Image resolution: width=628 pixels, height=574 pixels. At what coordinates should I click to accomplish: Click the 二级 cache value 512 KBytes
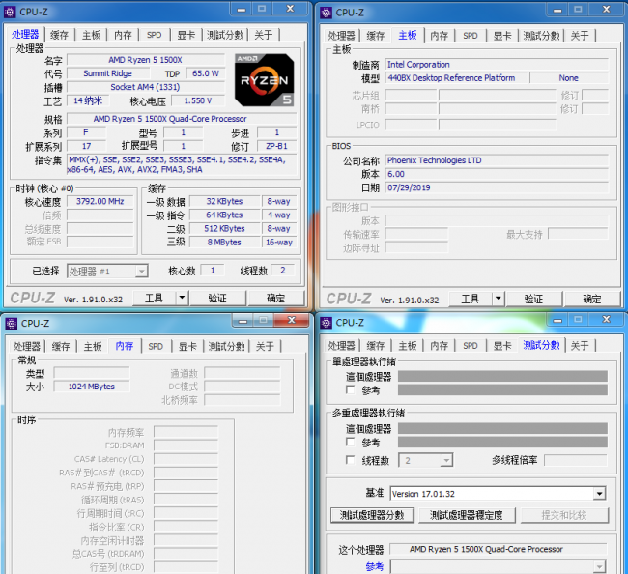[224, 228]
